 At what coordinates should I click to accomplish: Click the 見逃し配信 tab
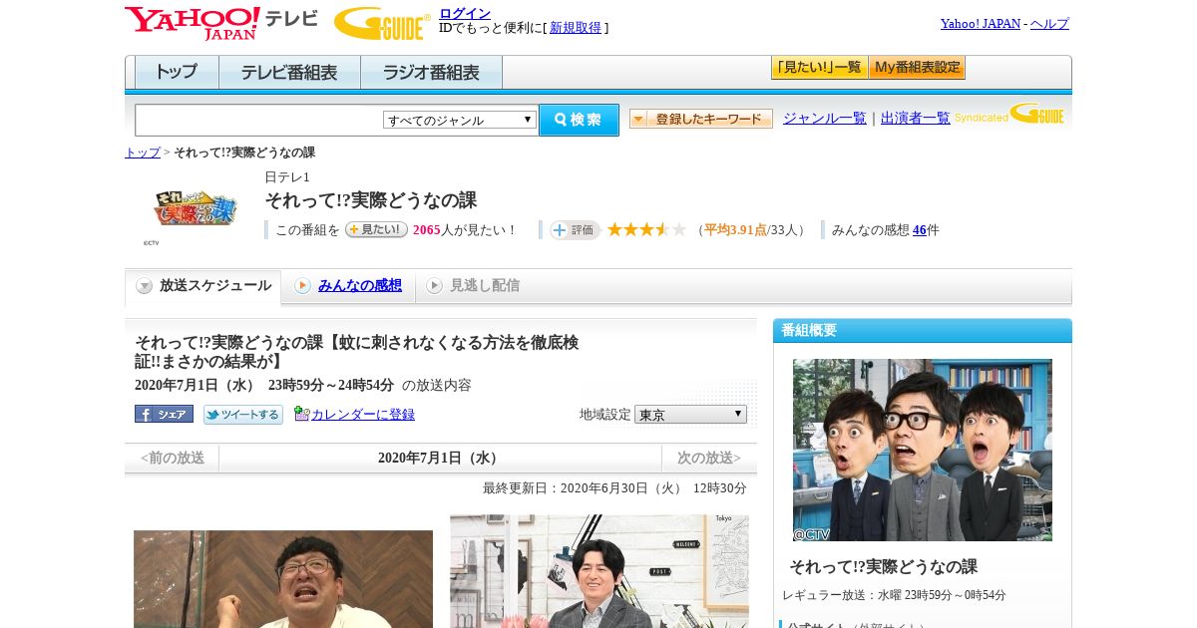point(484,286)
